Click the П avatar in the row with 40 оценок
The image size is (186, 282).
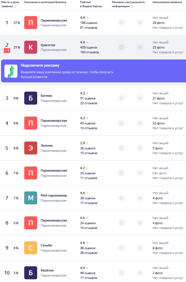pos(31,123)
